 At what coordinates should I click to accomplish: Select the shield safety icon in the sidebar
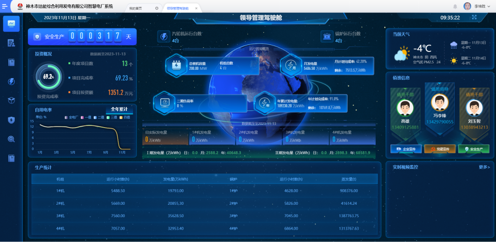click(x=11, y=120)
